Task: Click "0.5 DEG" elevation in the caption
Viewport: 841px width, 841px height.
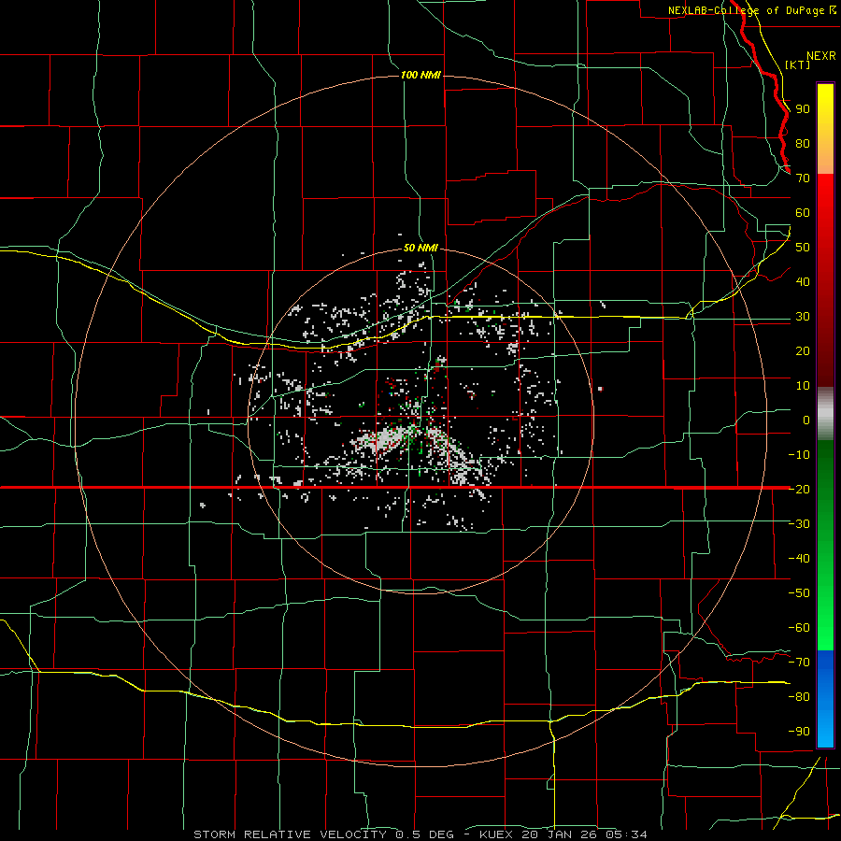Action: 425,834
